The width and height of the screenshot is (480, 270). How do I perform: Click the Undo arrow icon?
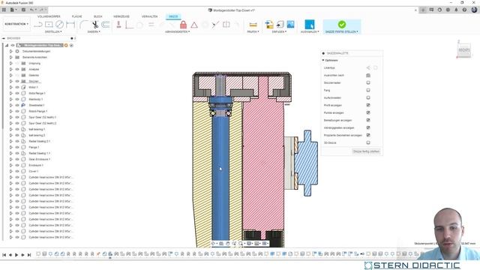pyautogui.click(x=31, y=10)
